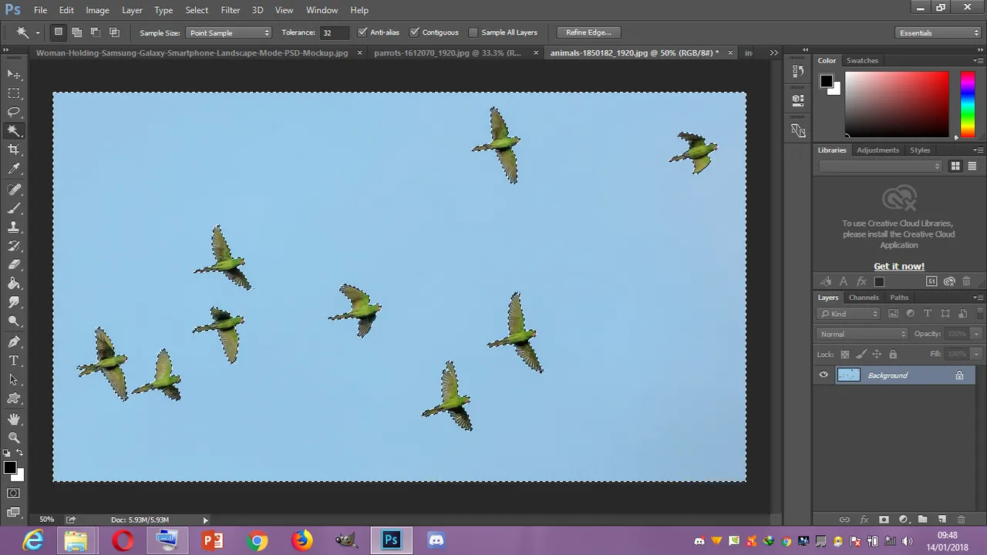Choose Intersect with selection mode
Image resolution: width=987 pixels, height=555 pixels.
[114, 32]
